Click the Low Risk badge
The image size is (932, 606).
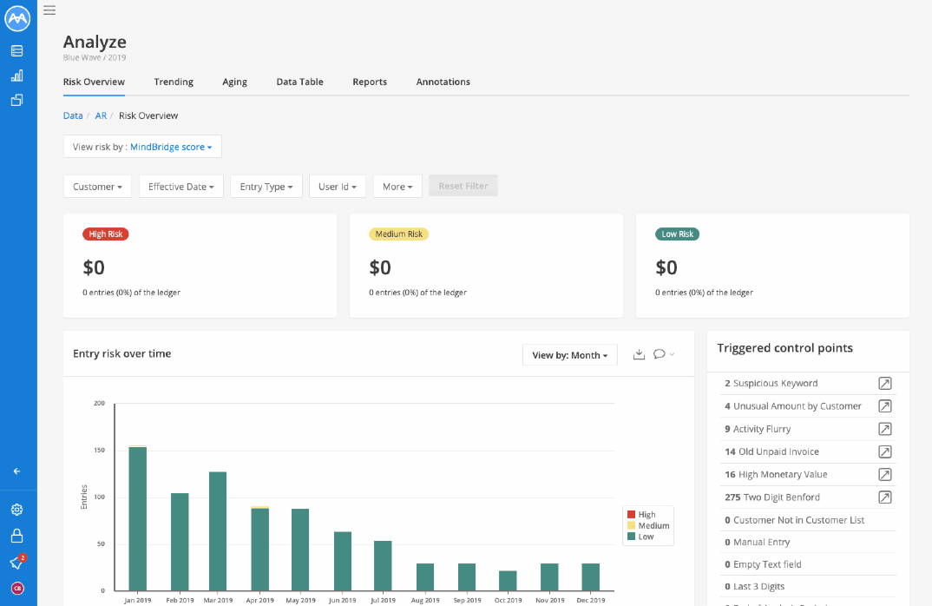678,234
